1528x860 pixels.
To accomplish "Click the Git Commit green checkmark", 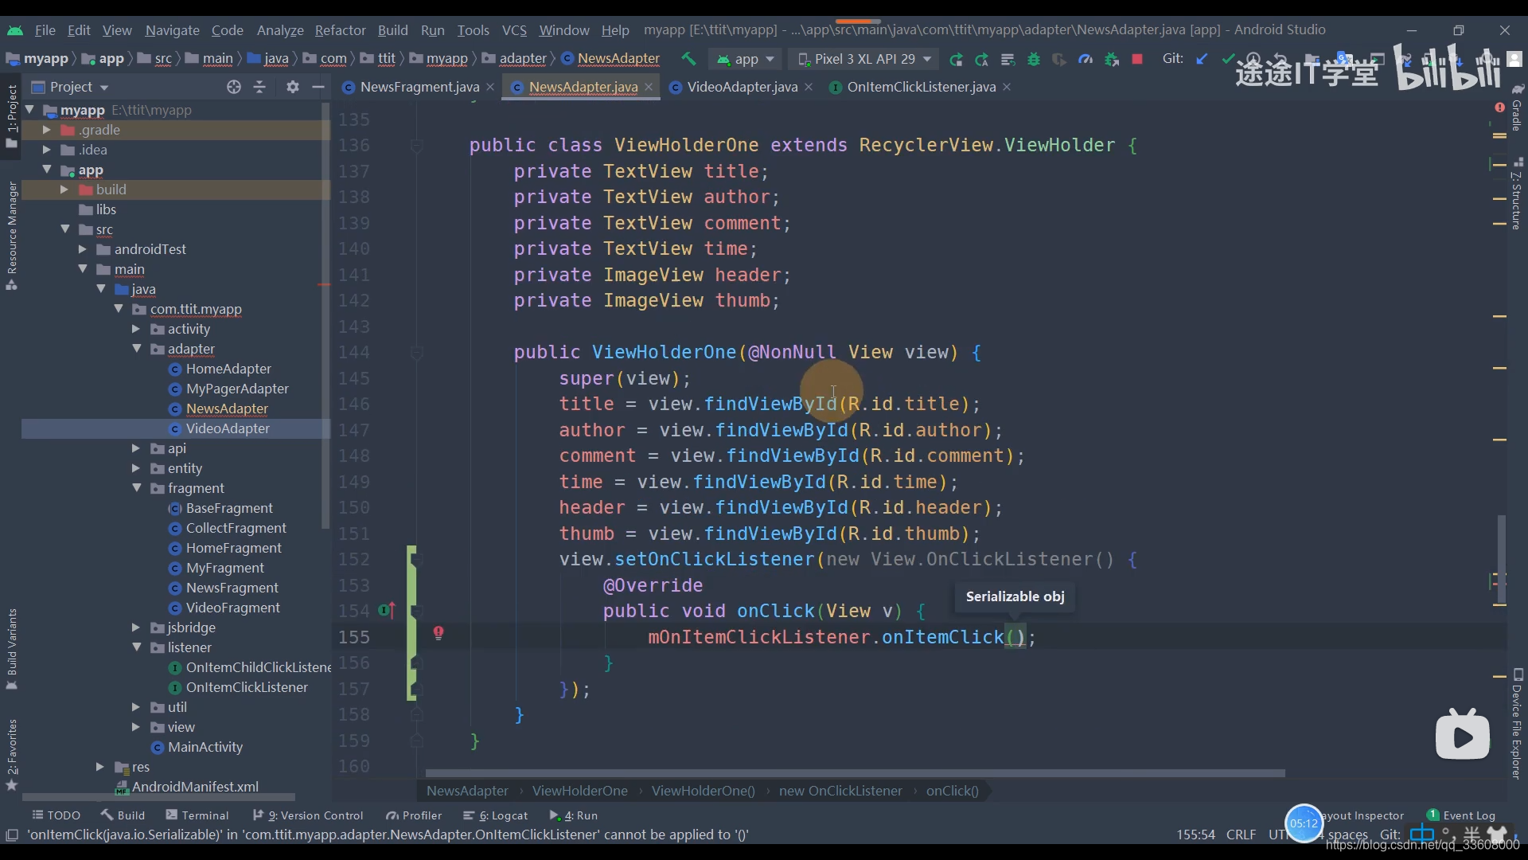I will [1228, 58].
